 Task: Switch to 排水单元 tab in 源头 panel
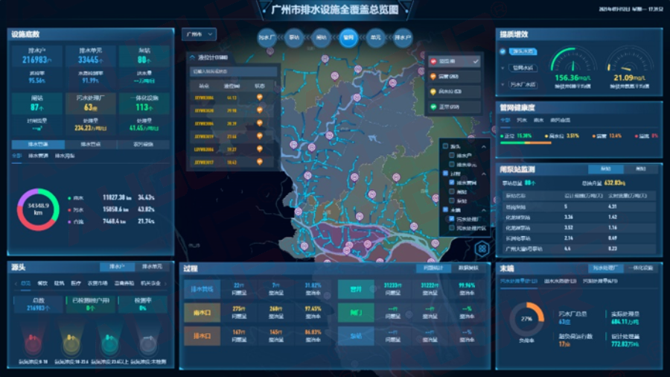pos(152,267)
